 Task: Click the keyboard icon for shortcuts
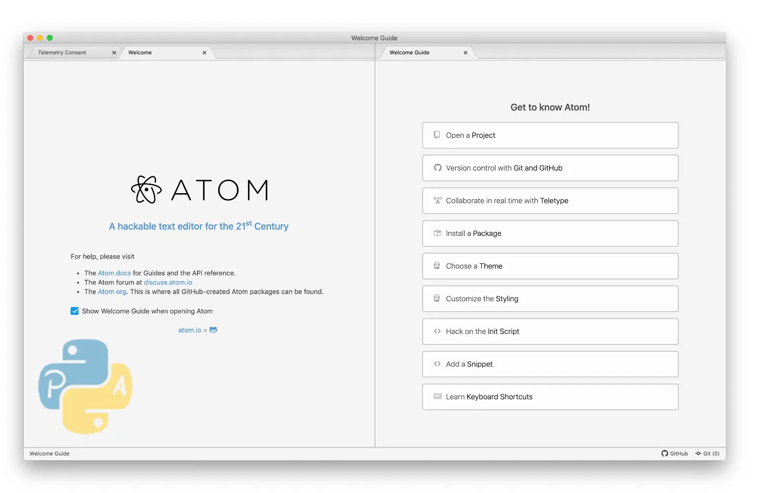[437, 396]
